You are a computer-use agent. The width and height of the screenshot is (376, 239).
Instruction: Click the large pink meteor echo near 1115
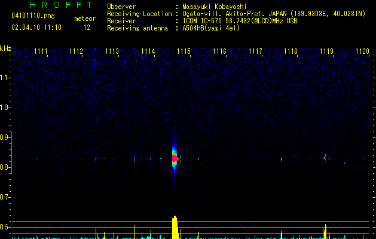pyautogui.click(x=175, y=158)
